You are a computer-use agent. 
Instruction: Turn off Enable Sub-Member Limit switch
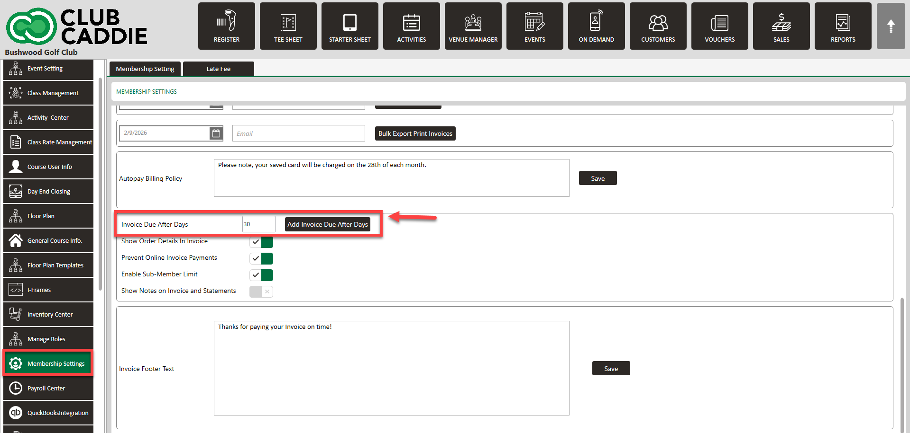261,275
